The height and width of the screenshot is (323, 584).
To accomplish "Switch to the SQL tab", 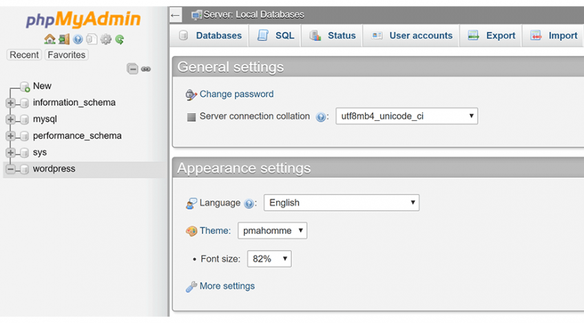I will pyautogui.click(x=275, y=36).
